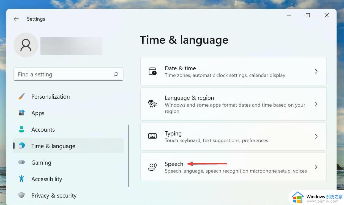Click the search magnifier icon
This screenshot has width=344, height=205.
click(x=116, y=74)
